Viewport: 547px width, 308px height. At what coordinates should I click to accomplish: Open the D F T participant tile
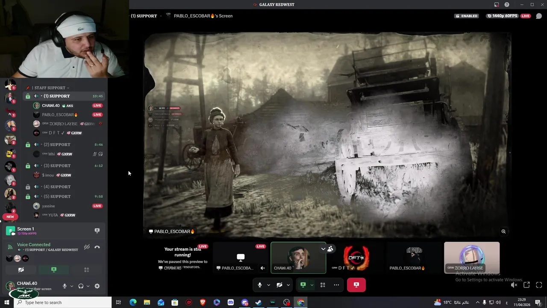coord(356,258)
